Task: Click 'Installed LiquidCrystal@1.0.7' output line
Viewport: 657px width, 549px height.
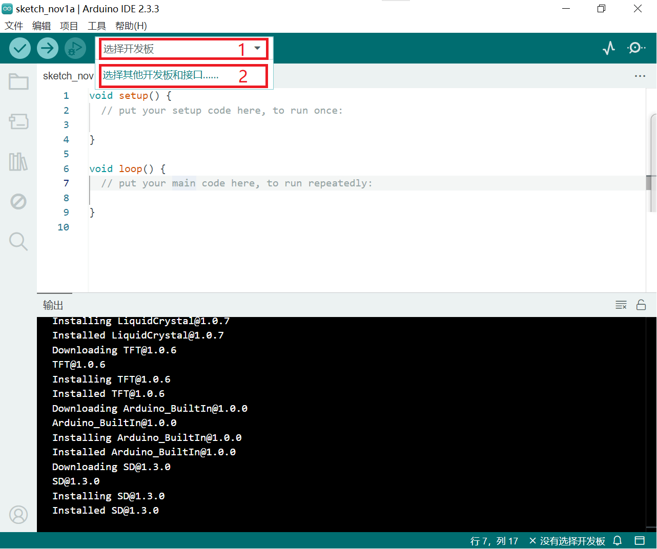Action: [138, 335]
